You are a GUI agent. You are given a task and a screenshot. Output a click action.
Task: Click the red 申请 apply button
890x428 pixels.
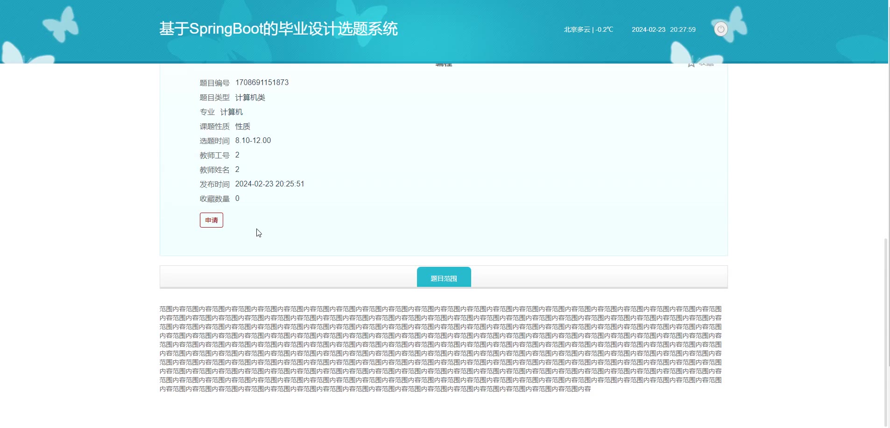[x=212, y=220]
